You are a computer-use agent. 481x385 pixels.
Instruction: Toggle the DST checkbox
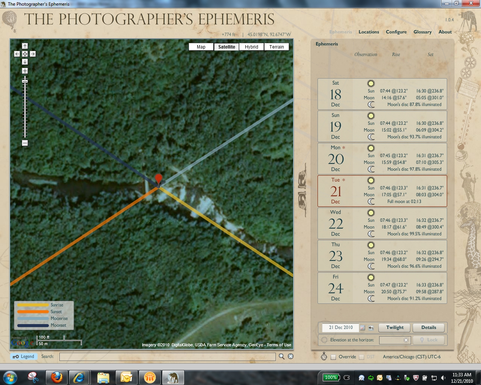(x=362, y=357)
